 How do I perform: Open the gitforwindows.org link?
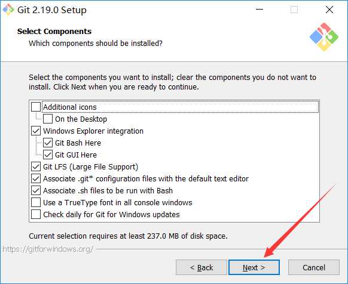pos(48,249)
